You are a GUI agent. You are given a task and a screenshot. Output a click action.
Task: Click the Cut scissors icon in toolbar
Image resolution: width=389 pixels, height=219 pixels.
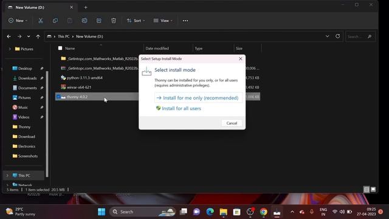point(41,21)
